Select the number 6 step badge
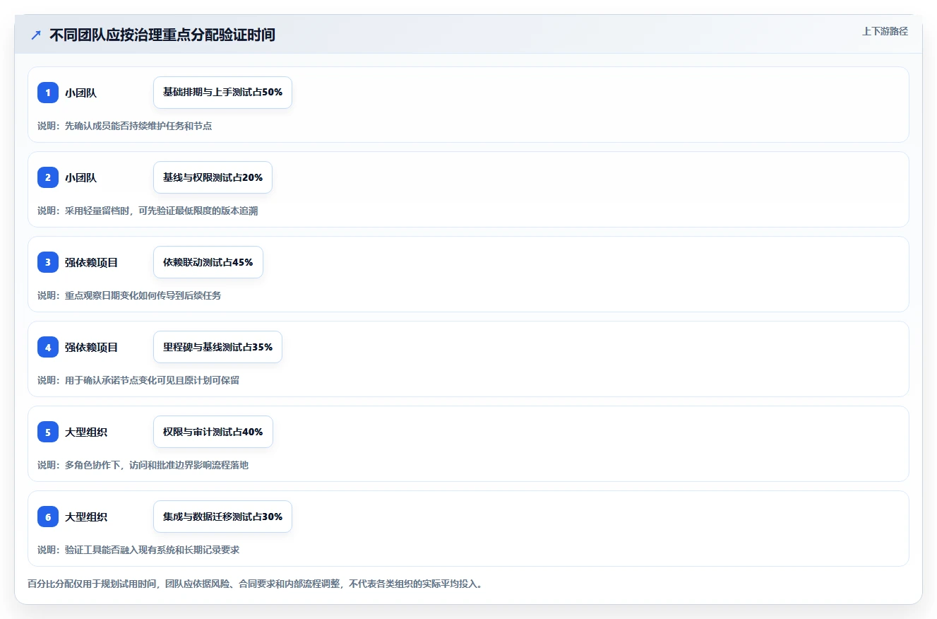 pos(48,517)
